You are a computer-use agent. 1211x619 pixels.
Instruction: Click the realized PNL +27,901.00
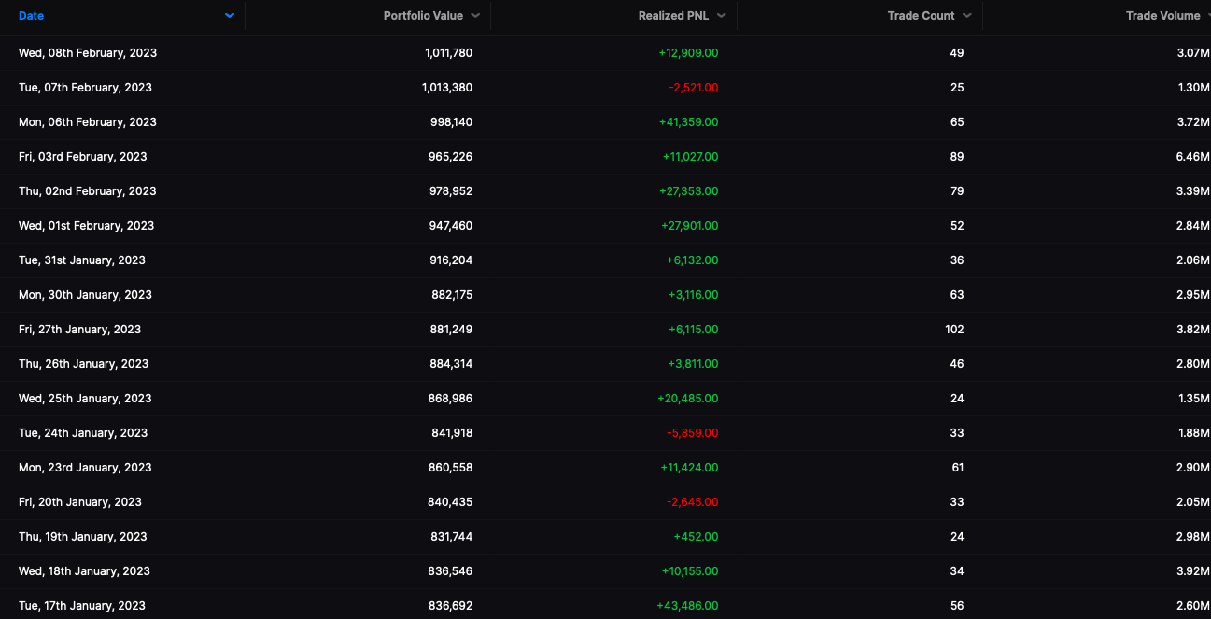[691, 226]
